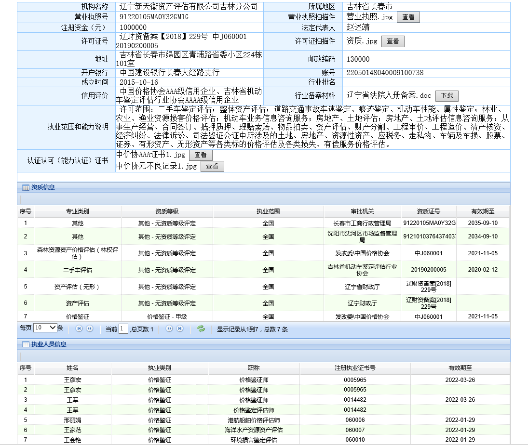Screen dimensions: 528x446
Task: Select bank account number 22050148040009100738
Action: (x=385, y=73)
